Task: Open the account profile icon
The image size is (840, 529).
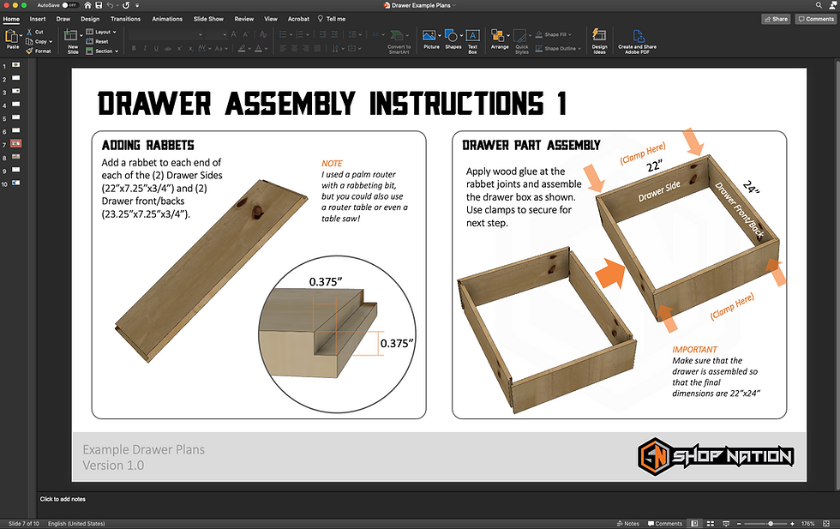Action: 832,5
